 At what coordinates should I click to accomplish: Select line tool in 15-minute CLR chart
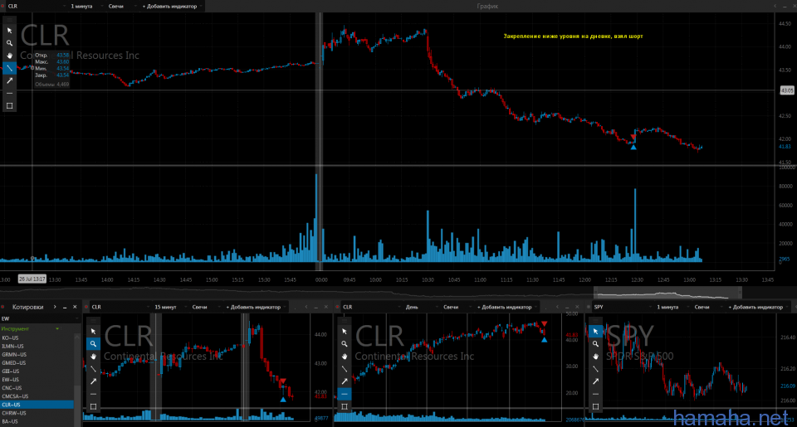click(x=93, y=369)
